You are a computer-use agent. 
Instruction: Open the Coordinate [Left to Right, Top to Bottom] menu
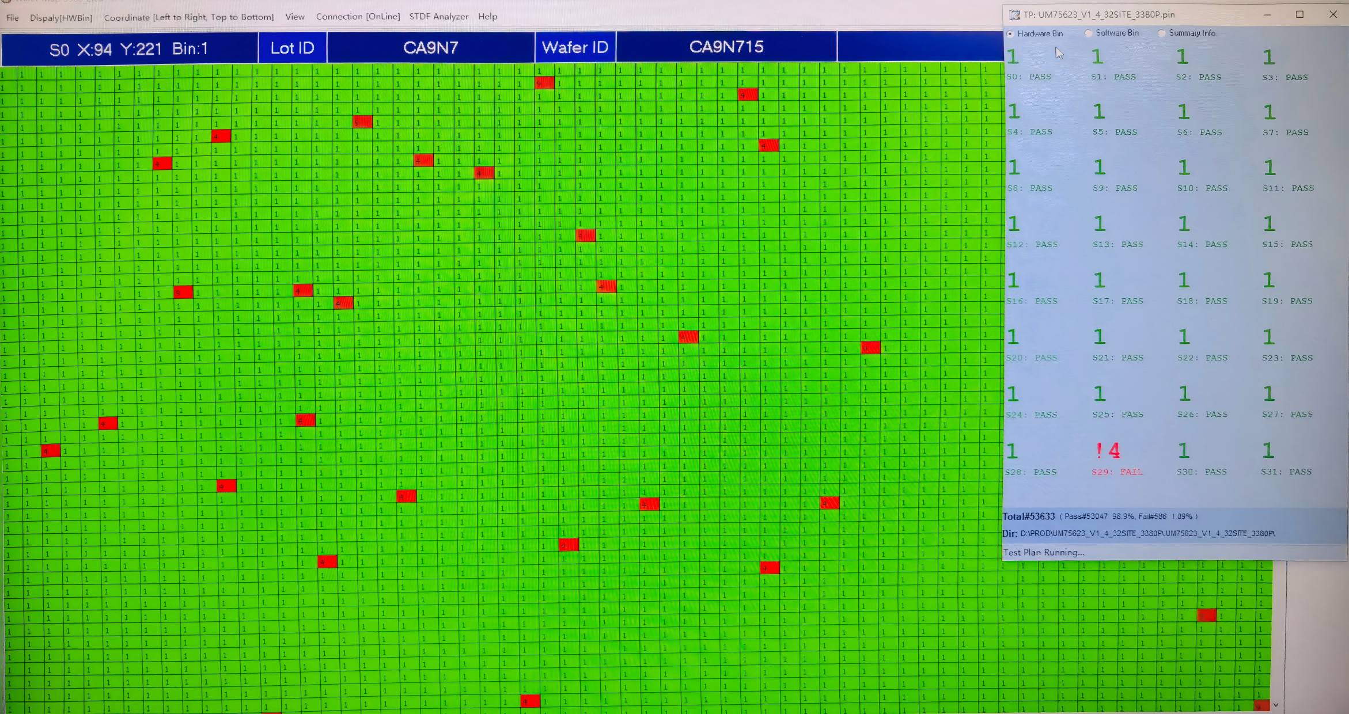(189, 17)
